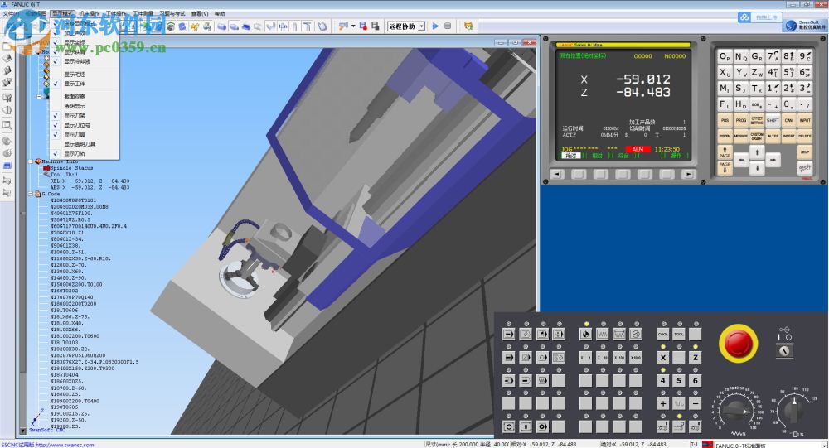Click the left softkey arrow below CRT
Screen dimensions: 829x448
point(557,174)
